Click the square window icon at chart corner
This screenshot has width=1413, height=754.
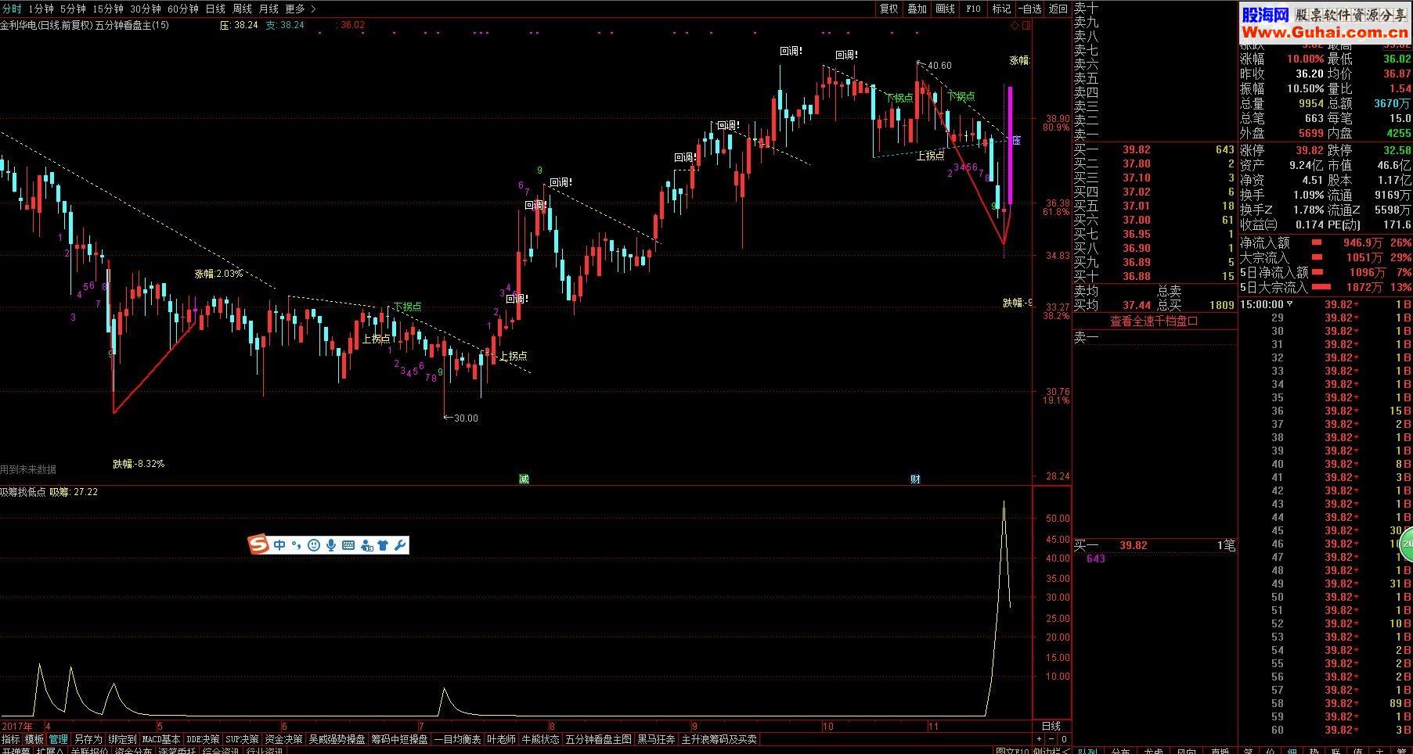tap(1026, 25)
